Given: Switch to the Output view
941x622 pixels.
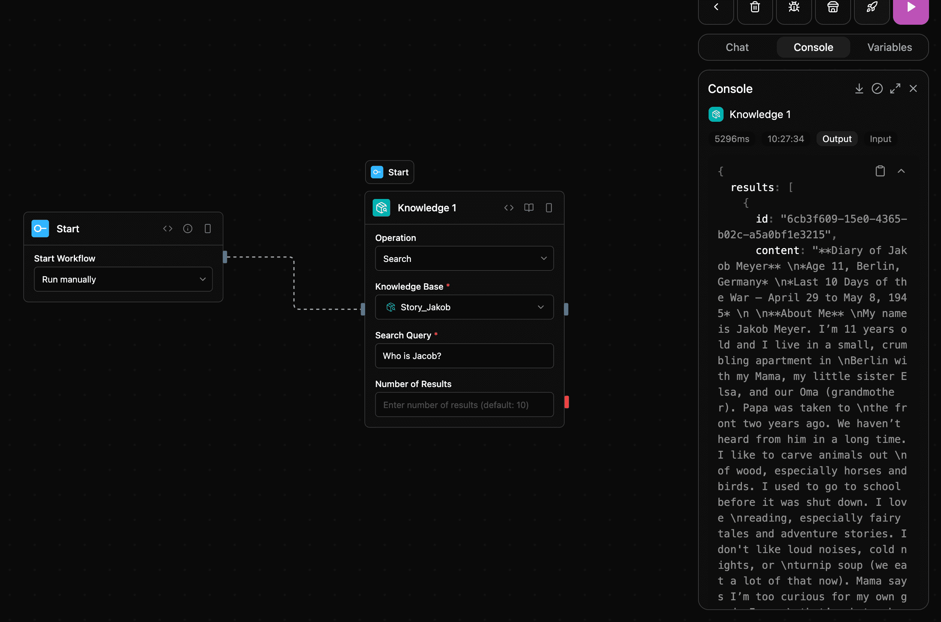Looking at the screenshot, I should click(x=836, y=138).
